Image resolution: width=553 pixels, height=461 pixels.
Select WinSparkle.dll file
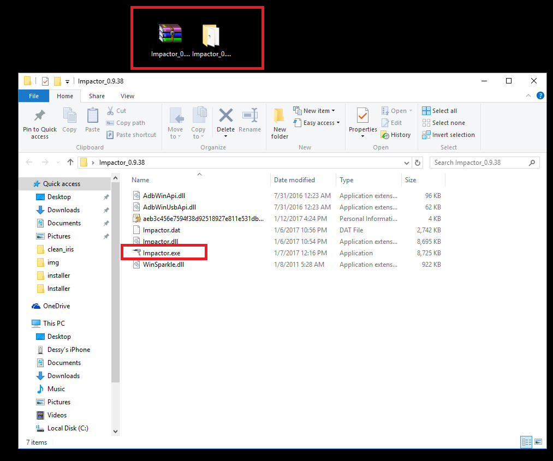(x=163, y=265)
